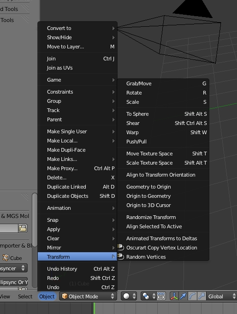Choose Make Dupli-Face
Image resolution: width=237 pixels, height=314 pixels.
tap(77, 150)
